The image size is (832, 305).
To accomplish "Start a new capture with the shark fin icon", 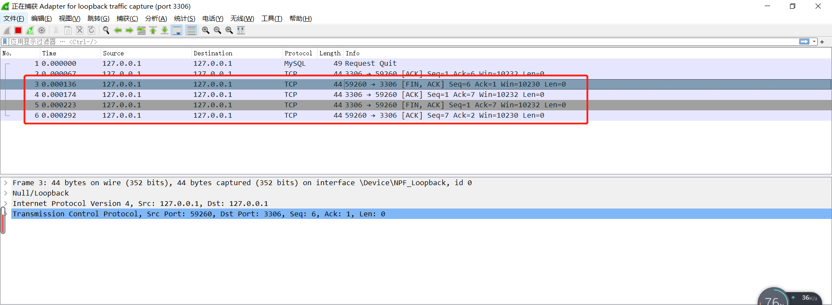I will 7,30.
